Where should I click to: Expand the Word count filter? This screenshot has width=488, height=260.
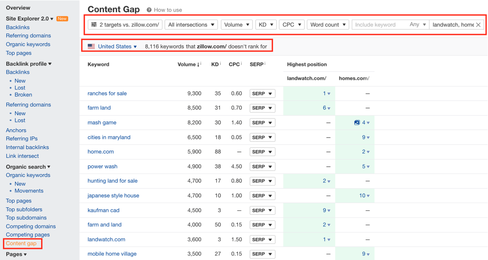pos(328,24)
